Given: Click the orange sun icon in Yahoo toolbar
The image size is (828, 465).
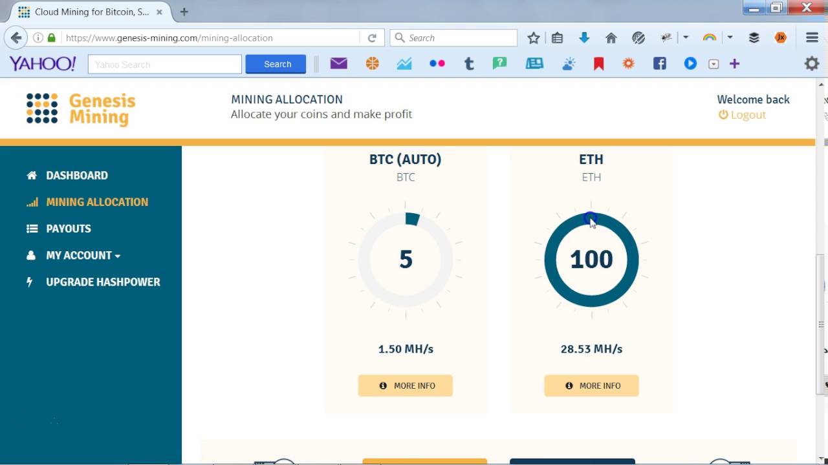Looking at the screenshot, I should (628, 63).
